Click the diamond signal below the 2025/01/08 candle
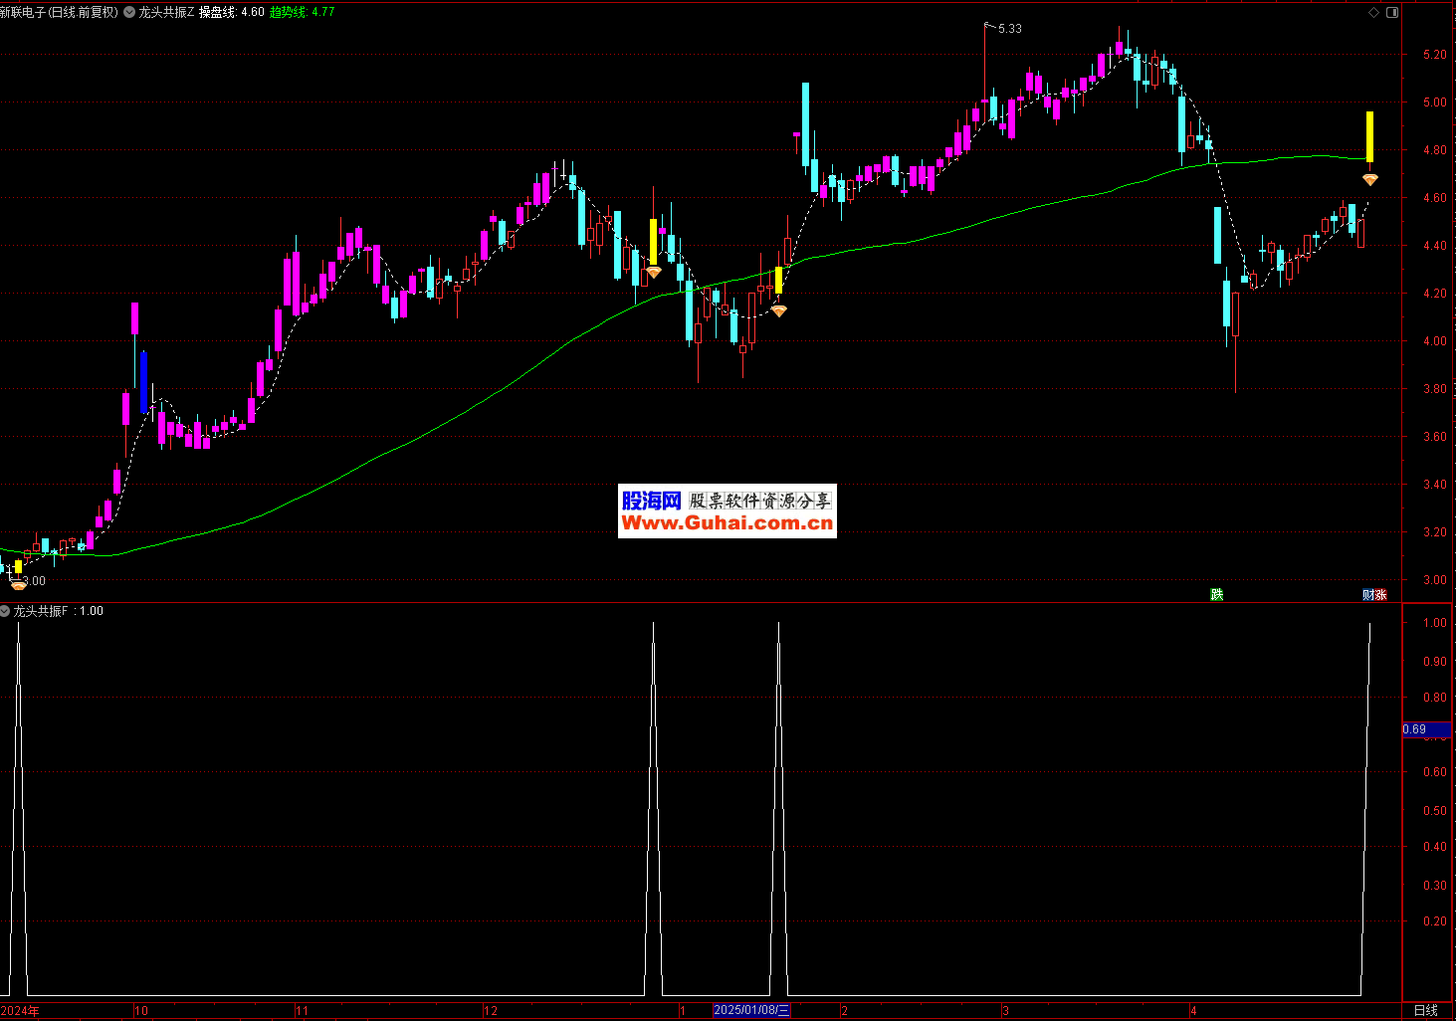The height and width of the screenshot is (1021, 1456). [x=779, y=311]
